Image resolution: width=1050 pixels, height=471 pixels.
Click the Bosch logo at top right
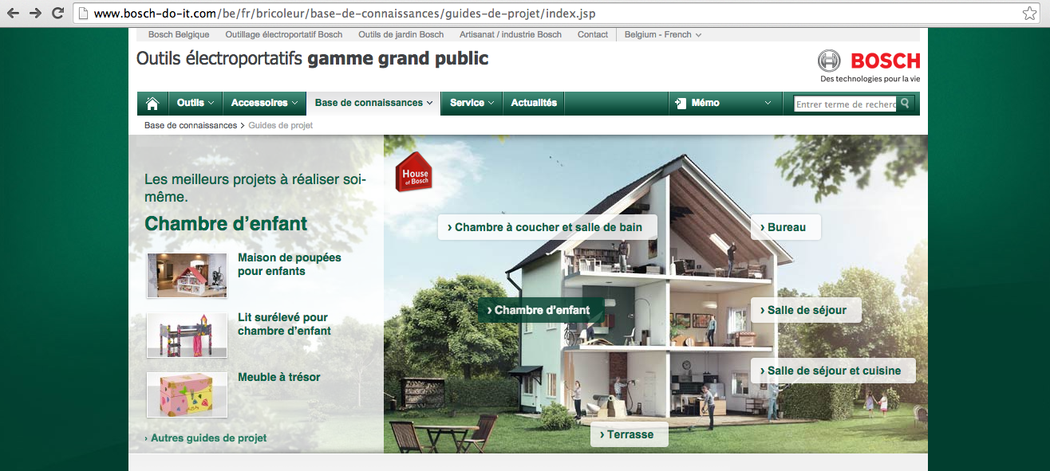[x=869, y=61]
